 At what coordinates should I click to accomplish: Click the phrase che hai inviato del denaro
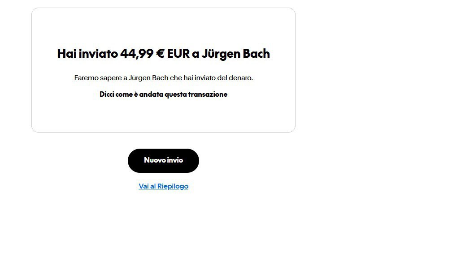[211, 78]
